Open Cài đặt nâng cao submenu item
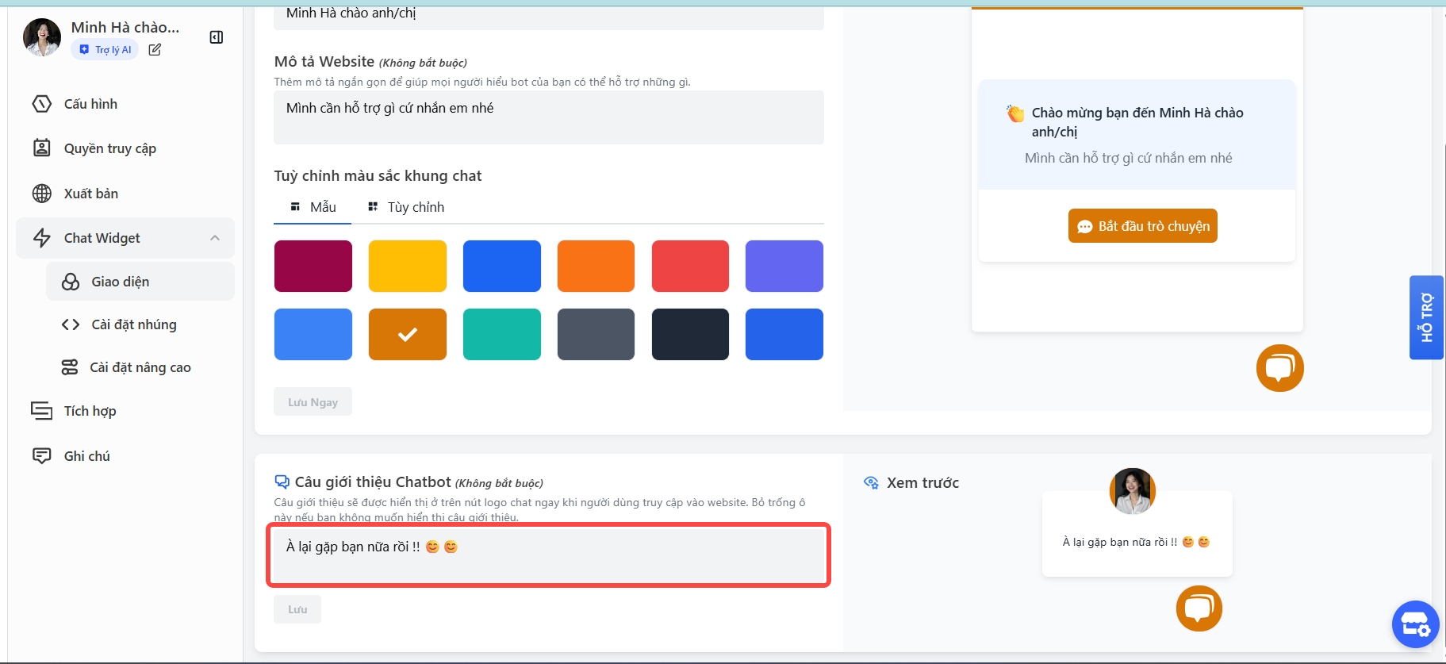This screenshot has height=664, width=1446. [140, 367]
